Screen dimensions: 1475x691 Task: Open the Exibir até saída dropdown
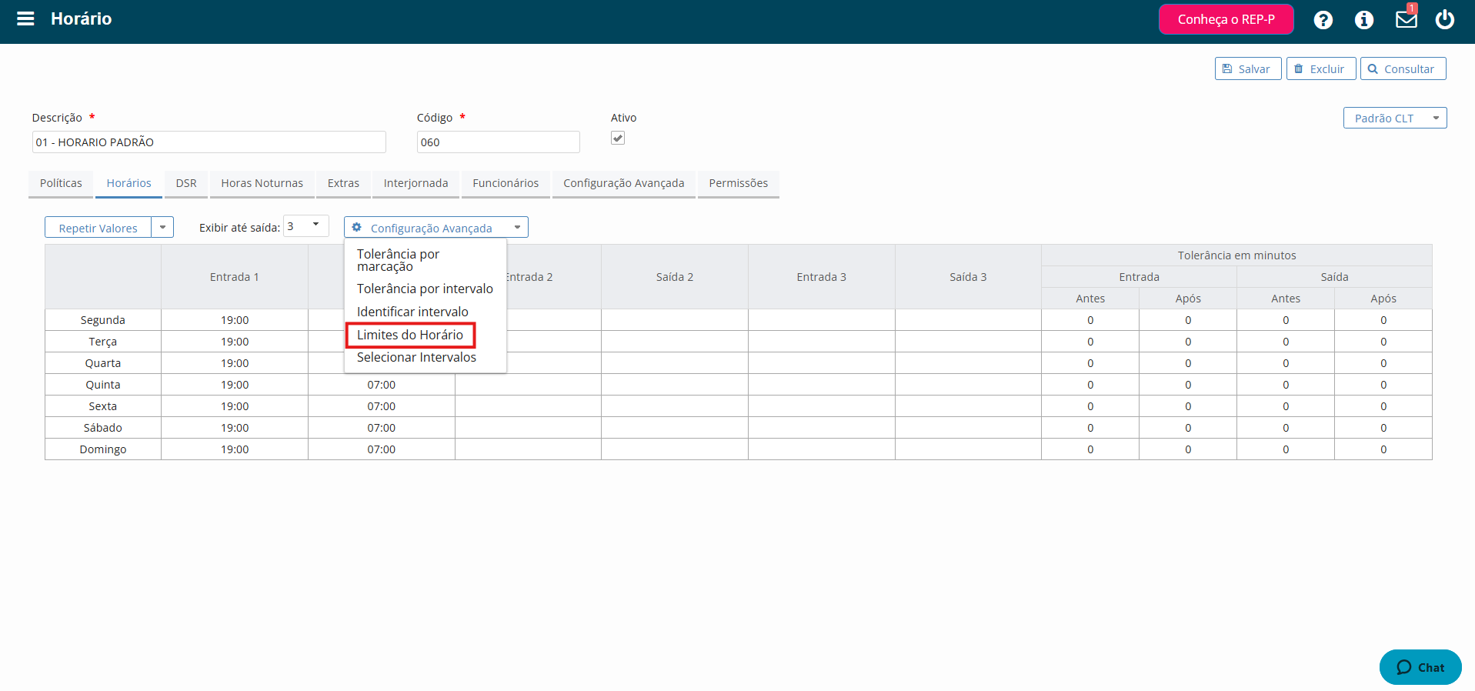click(x=306, y=226)
